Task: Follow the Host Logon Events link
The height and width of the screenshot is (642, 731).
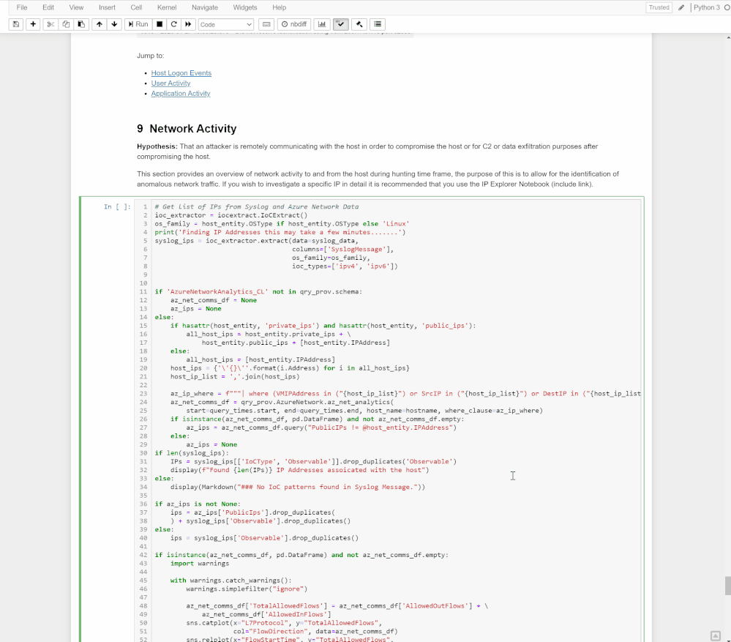Action: point(181,73)
